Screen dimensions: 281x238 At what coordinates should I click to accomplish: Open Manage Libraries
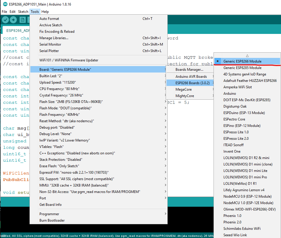click(x=99, y=38)
